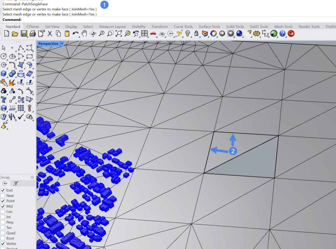This screenshot has height=249, width=336.
Task: Disable the Vertex object snap
Action: click(x=3, y=244)
